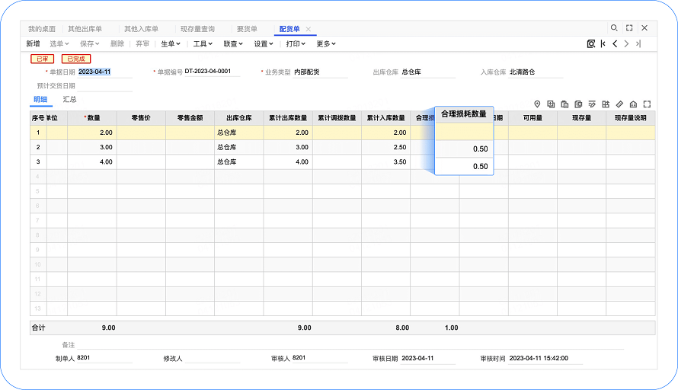
Task: Switch to the 现存量查询 tab
Action: pos(197,29)
